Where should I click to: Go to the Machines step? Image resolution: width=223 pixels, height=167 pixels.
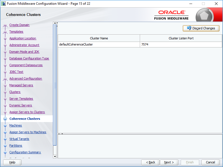click(x=15, y=125)
